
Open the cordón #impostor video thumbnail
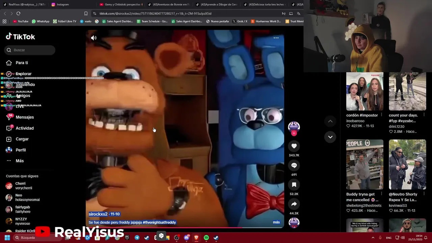[365, 91]
